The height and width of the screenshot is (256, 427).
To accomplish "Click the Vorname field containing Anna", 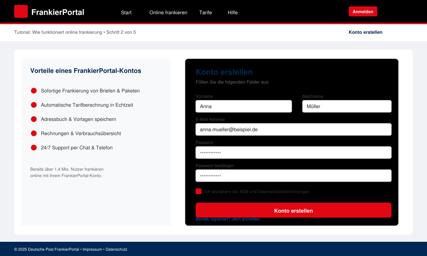I will tap(244, 106).
